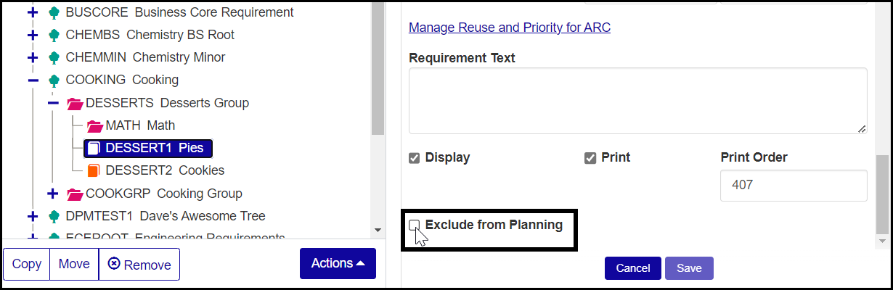
Task: Click the Print Order input field
Action: (x=794, y=186)
